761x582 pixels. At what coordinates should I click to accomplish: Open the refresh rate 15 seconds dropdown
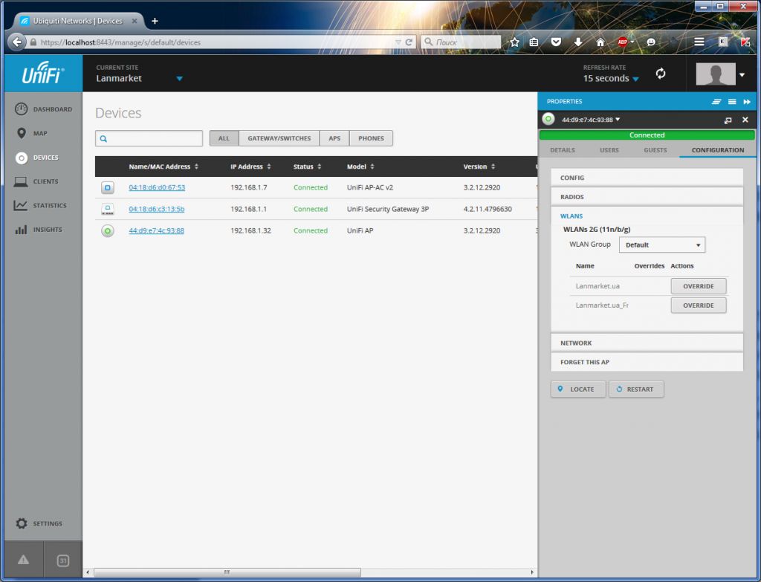pyautogui.click(x=611, y=79)
